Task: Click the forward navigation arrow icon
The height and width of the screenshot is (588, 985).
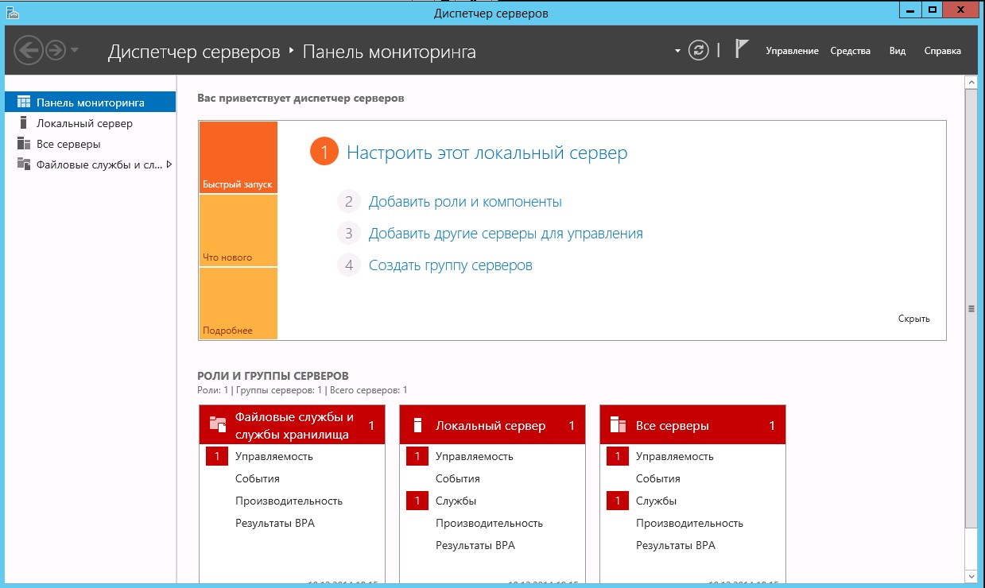Action: 55,51
